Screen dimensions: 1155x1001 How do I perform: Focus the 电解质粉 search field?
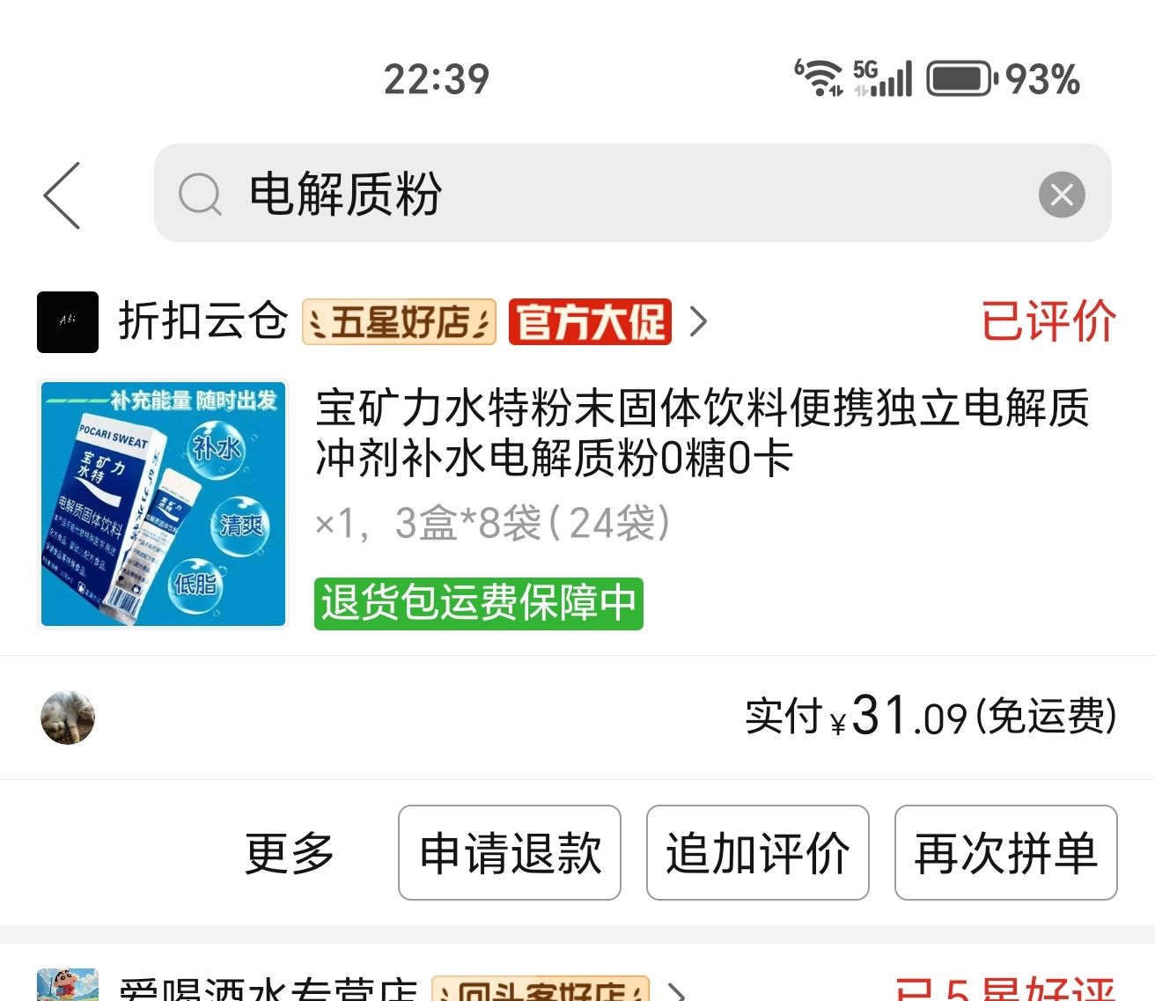point(633,193)
